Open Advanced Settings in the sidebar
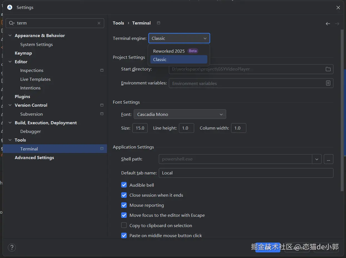Image resolution: width=346 pixels, height=258 pixels. 34,157
